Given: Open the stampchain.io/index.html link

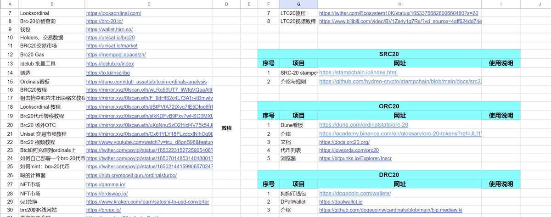Looking at the screenshot, I should pyautogui.click(x=359, y=73).
